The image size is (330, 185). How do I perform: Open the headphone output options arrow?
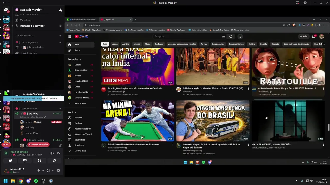53,170
